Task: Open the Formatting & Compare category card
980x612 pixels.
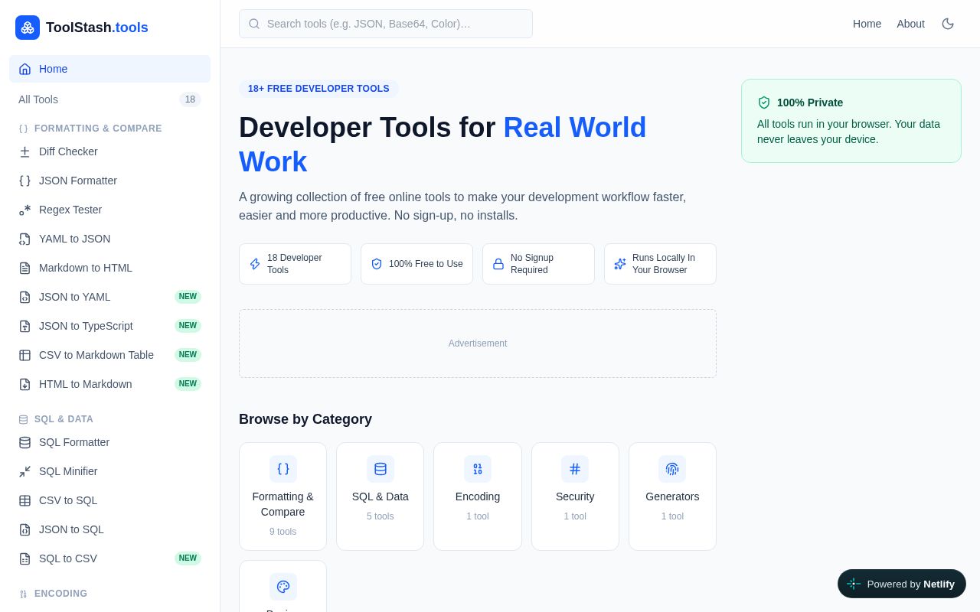Action: point(283,496)
